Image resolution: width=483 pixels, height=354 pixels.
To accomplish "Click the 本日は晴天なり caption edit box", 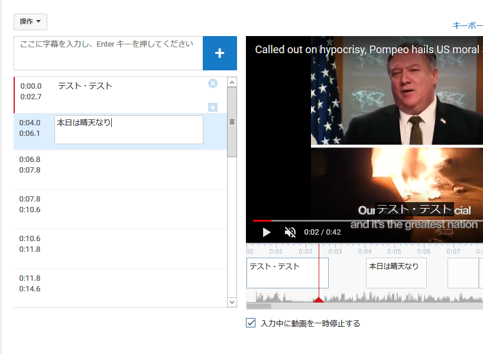I will tap(128, 129).
